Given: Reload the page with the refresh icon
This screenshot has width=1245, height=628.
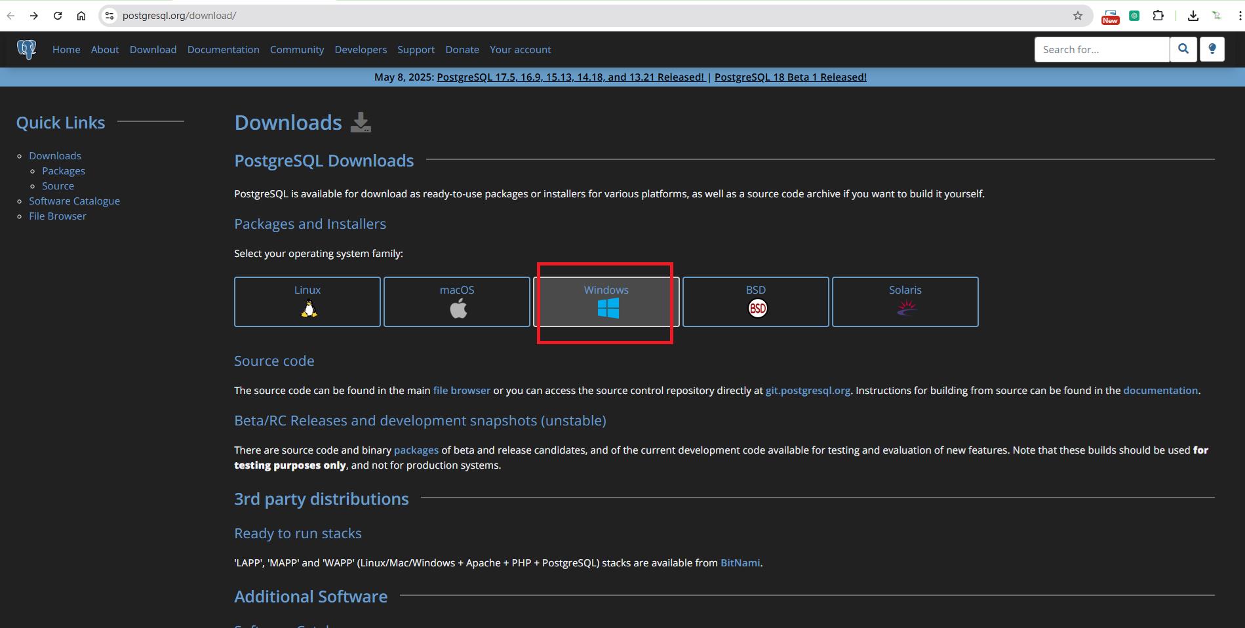Looking at the screenshot, I should click(58, 16).
